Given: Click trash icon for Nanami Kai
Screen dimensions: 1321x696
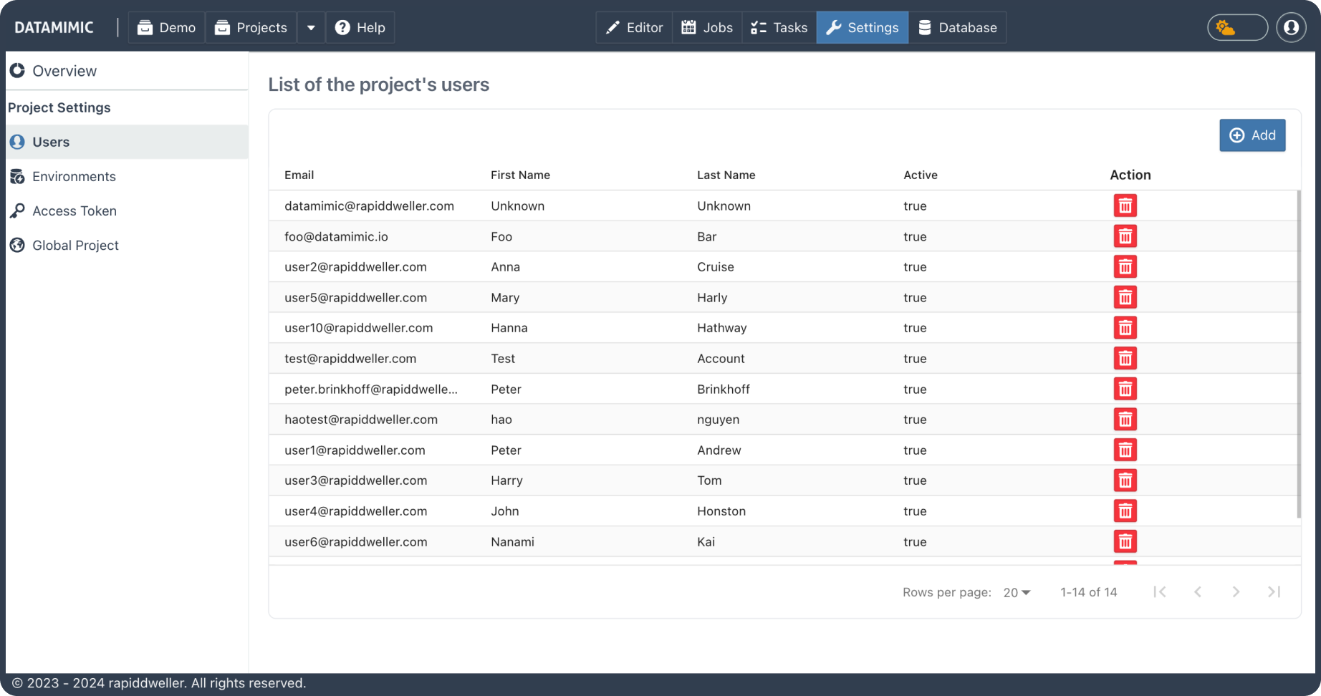Looking at the screenshot, I should coord(1125,542).
